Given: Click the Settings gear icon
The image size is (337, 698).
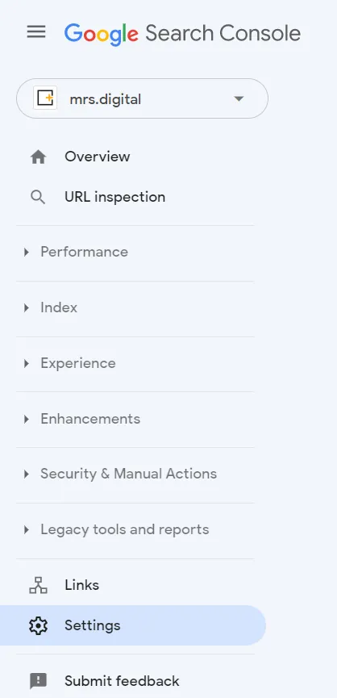Looking at the screenshot, I should coord(38,625).
